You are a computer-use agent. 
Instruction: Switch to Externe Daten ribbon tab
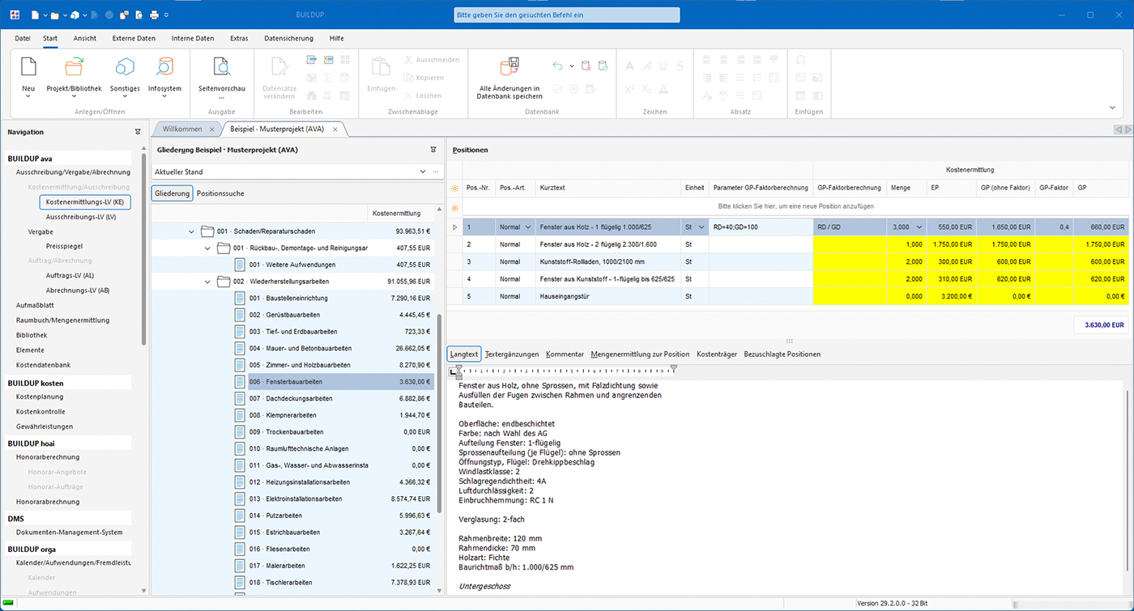click(134, 38)
